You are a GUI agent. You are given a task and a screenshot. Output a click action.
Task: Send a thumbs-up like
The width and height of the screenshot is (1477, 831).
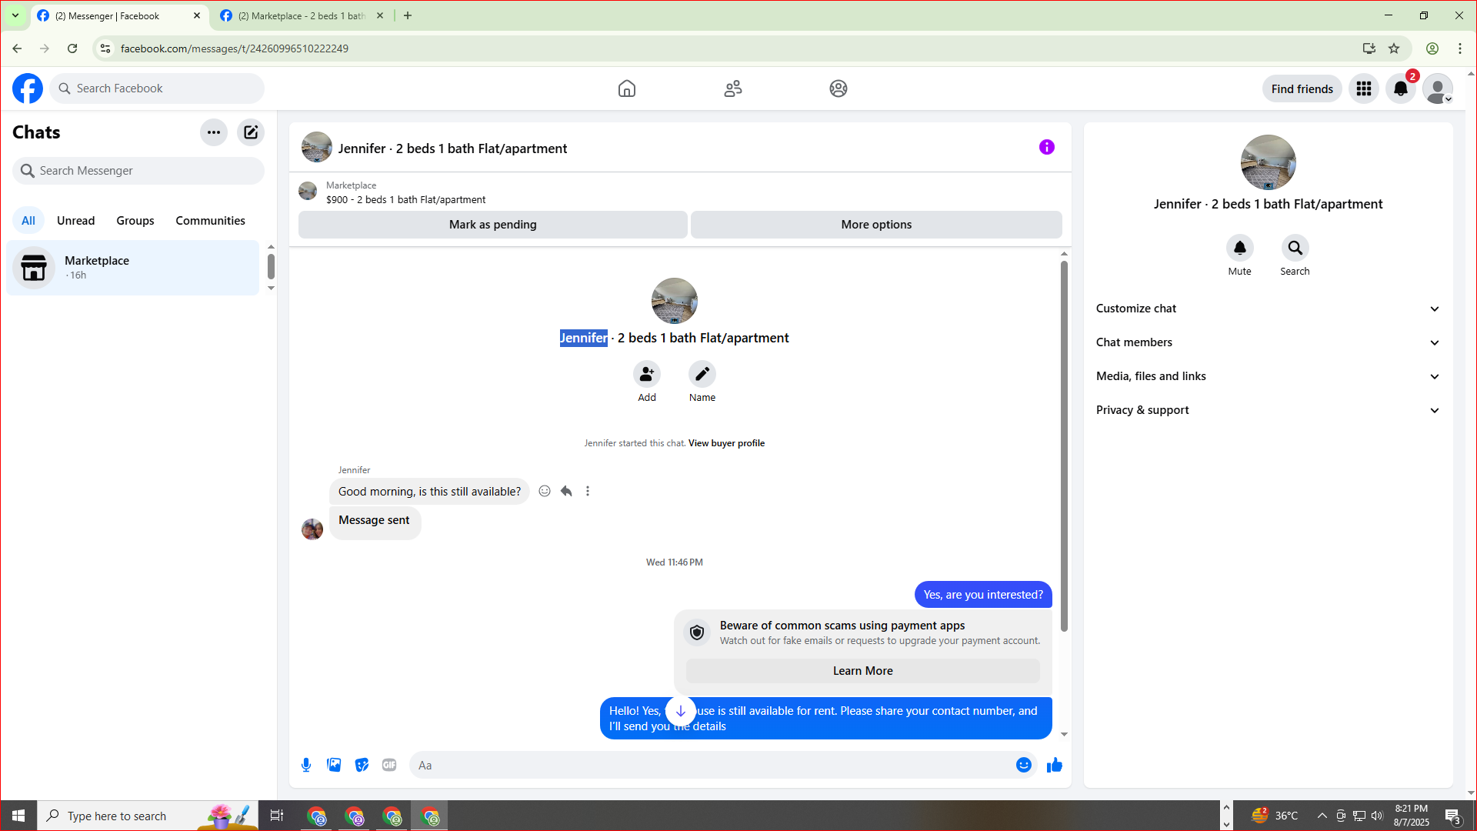[x=1055, y=765]
